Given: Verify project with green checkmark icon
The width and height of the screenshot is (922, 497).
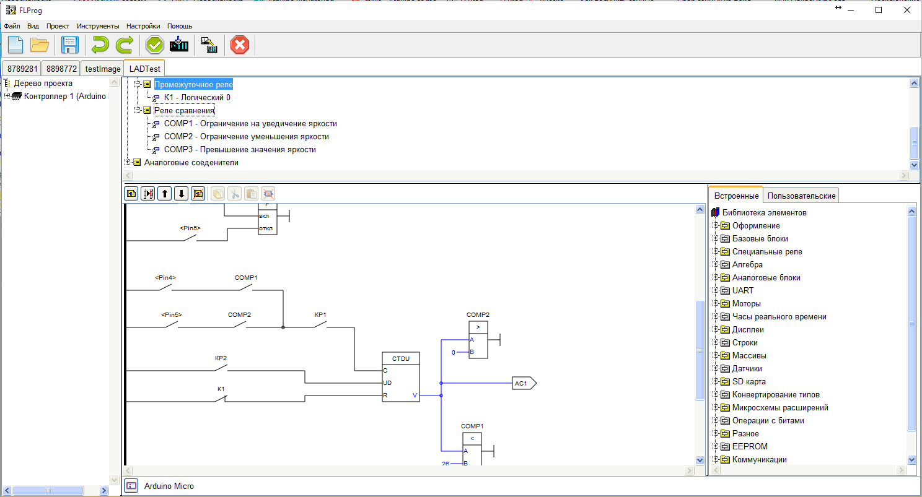Looking at the screenshot, I should pyautogui.click(x=154, y=45).
